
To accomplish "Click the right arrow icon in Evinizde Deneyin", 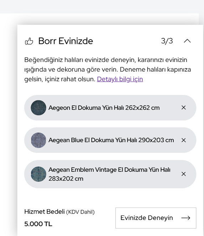I will point(186,218).
